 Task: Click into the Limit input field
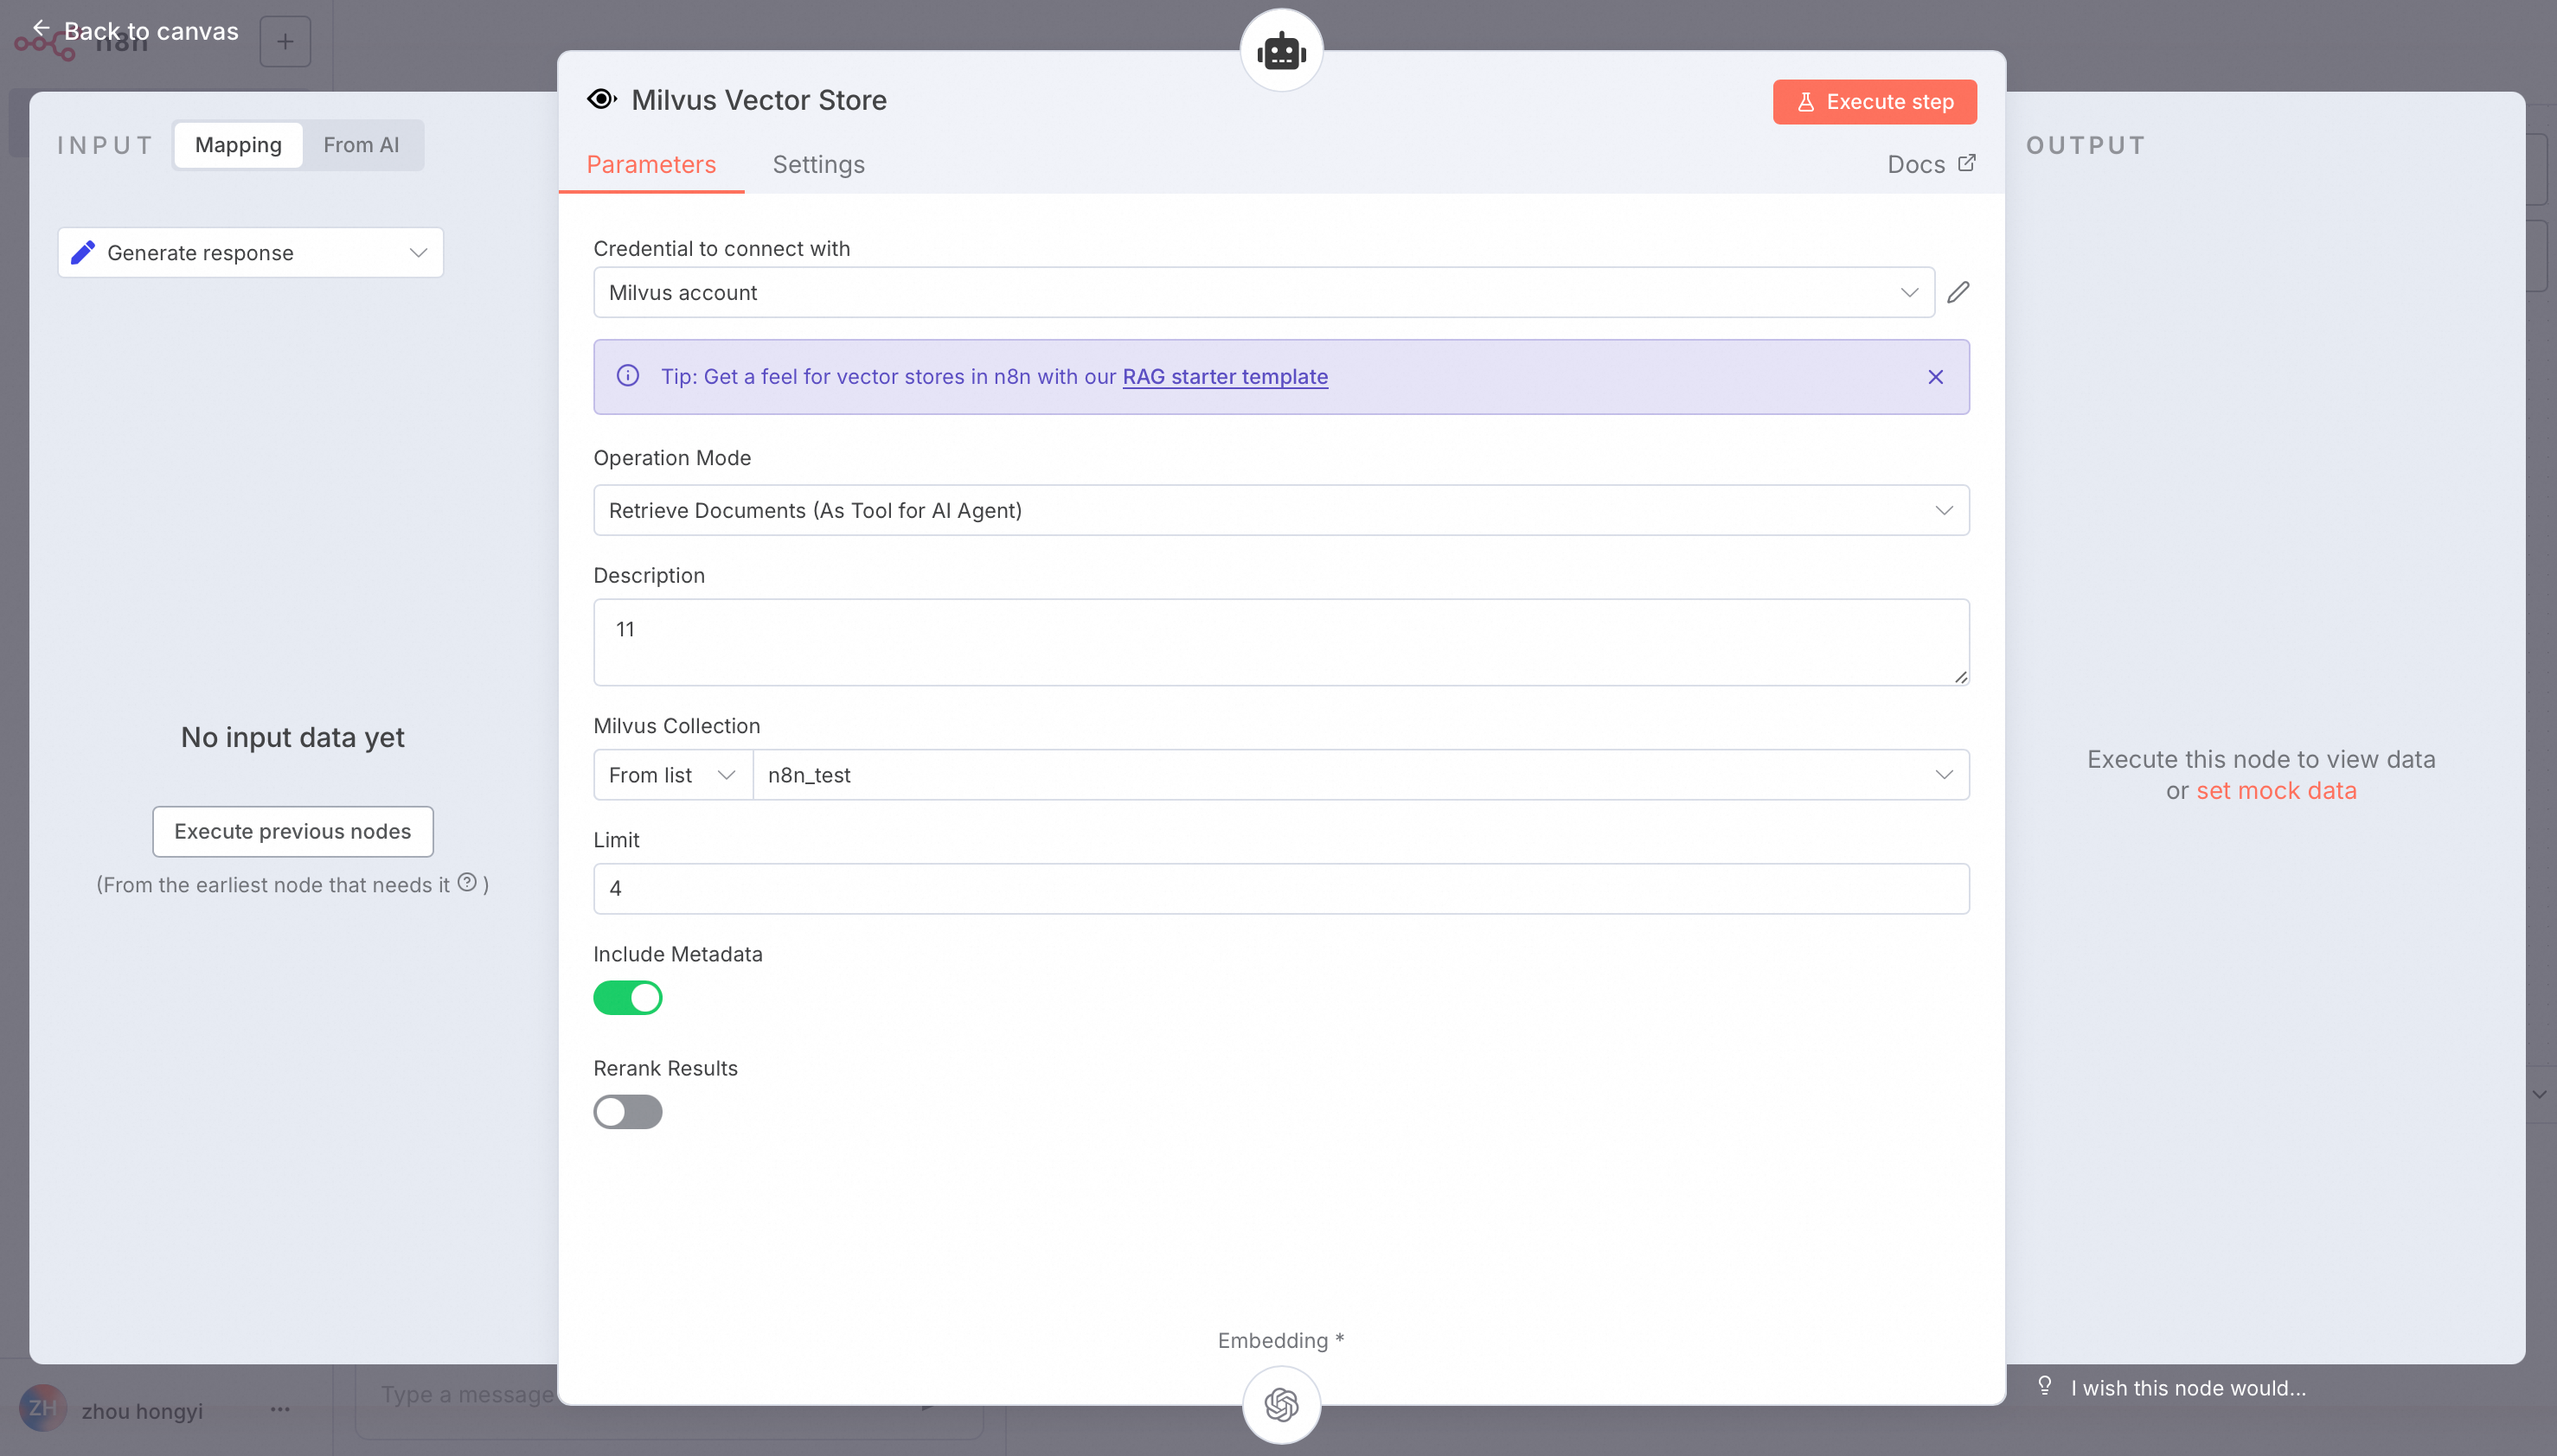pos(1280,888)
